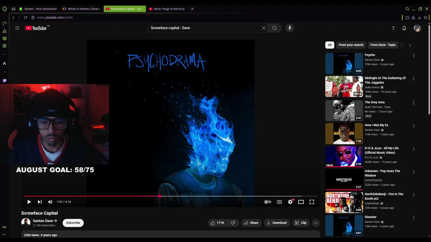Viewport: 431px width, 242px height.
Task: Skip to next video
Action: [x=39, y=202]
